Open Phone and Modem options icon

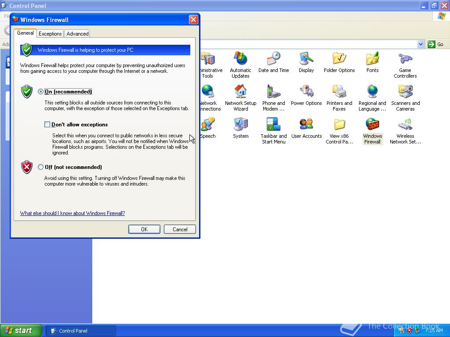[x=273, y=91]
